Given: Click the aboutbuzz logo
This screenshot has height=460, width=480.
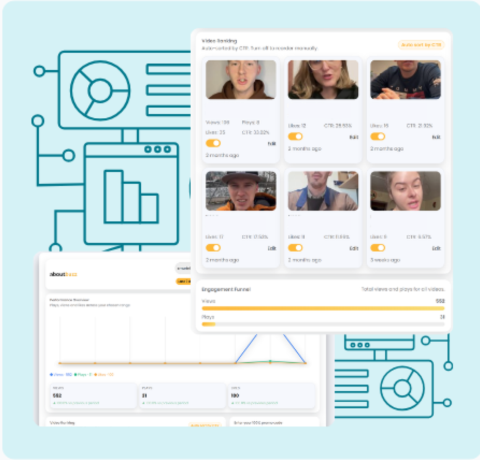Looking at the screenshot, I should click(63, 274).
